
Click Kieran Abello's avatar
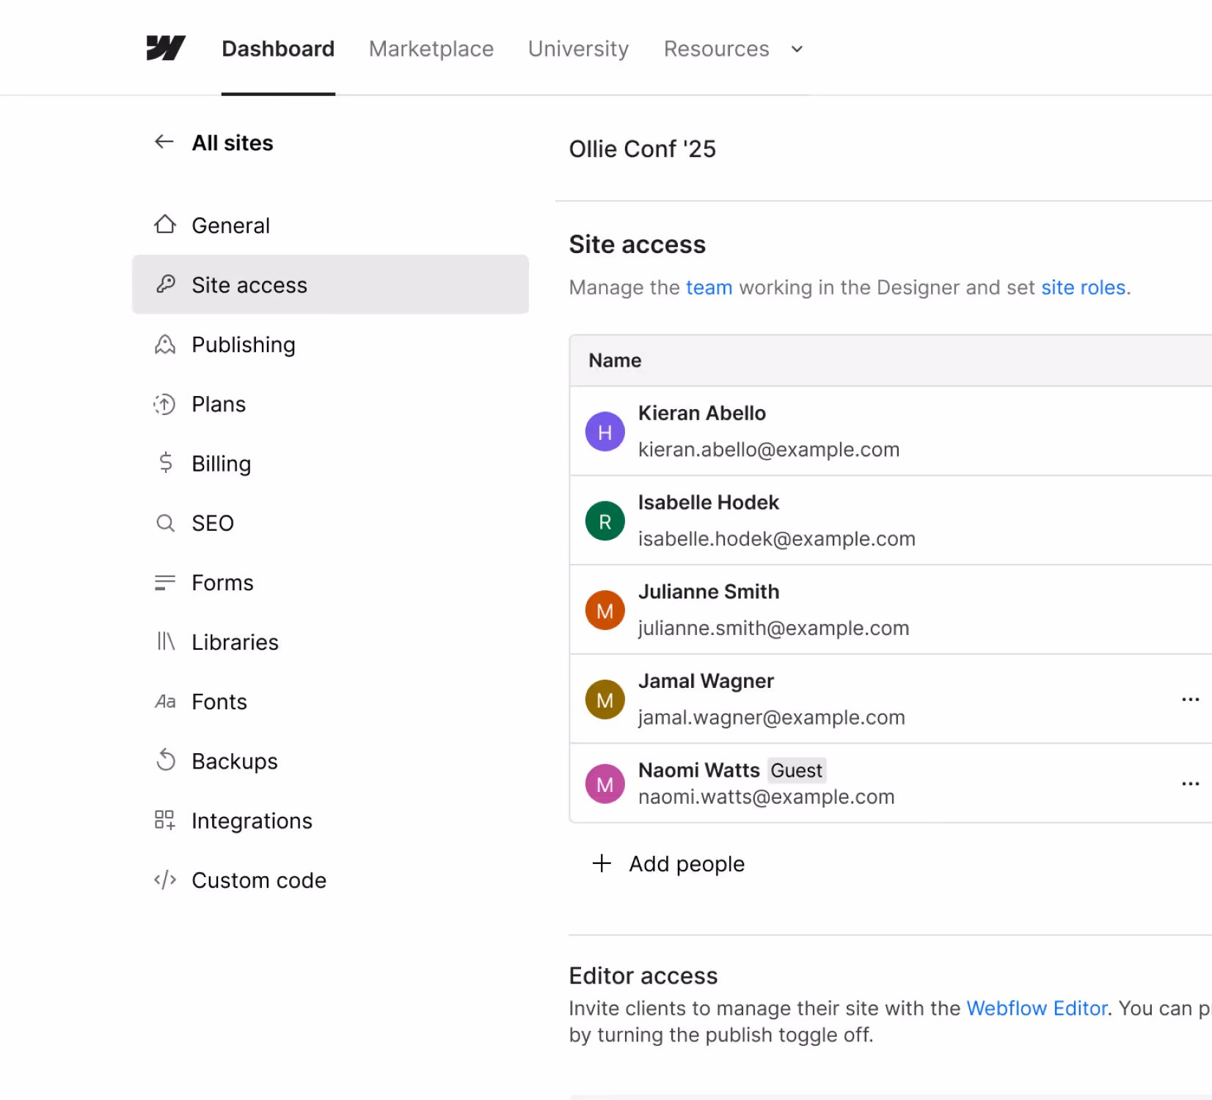605,431
